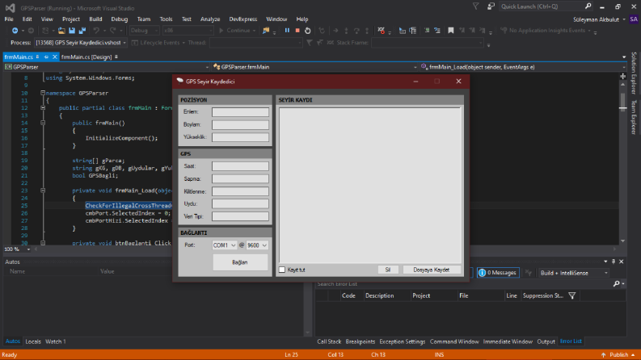Click the Search Error List field
This screenshot has width=641, height=360.
[465, 283]
